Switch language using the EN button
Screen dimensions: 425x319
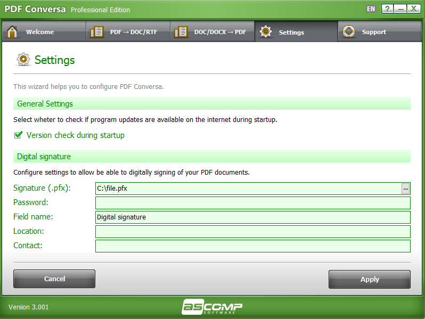point(371,9)
